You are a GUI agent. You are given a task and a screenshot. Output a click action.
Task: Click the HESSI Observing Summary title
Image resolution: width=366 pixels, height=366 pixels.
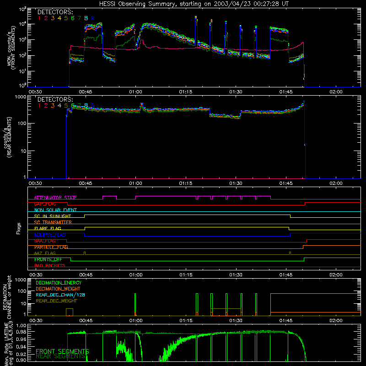194,4
